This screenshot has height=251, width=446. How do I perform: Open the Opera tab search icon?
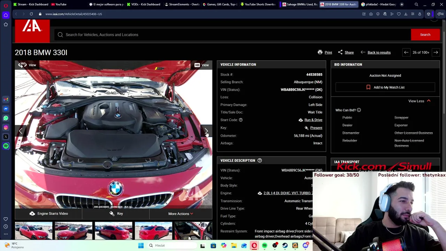416,5
